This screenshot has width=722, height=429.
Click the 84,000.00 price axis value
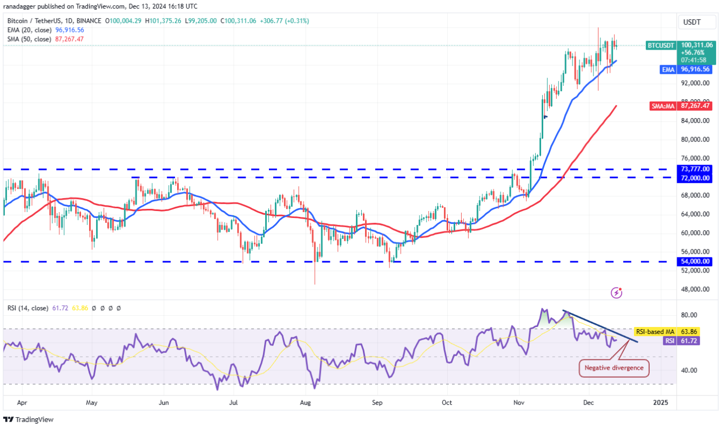click(x=694, y=120)
